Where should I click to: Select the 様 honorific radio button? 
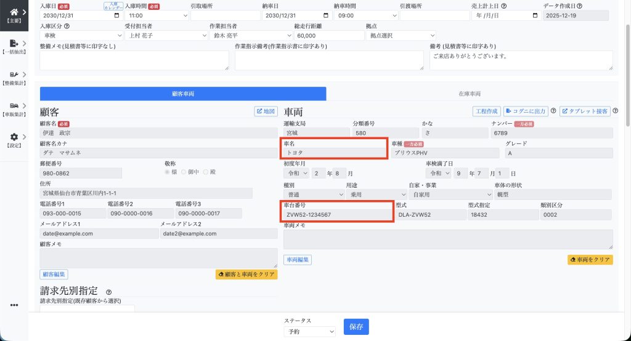pos(167,172)
